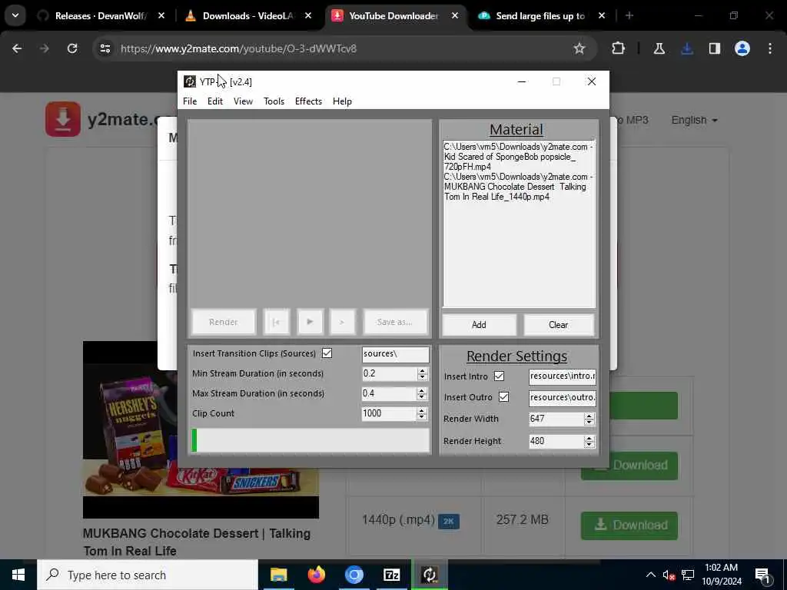Open the browser extensions icon
Screen dimensions: 787x590
[619, 48]
